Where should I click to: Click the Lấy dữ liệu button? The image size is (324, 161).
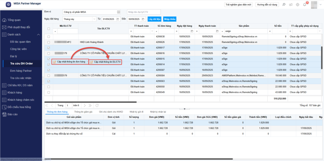coord(155,19)
